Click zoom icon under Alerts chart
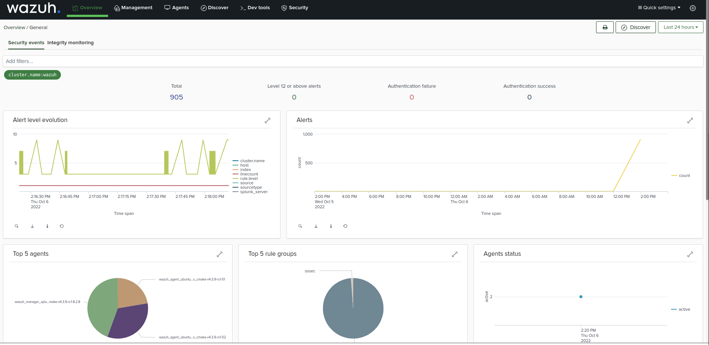 [x=300, y=226]
